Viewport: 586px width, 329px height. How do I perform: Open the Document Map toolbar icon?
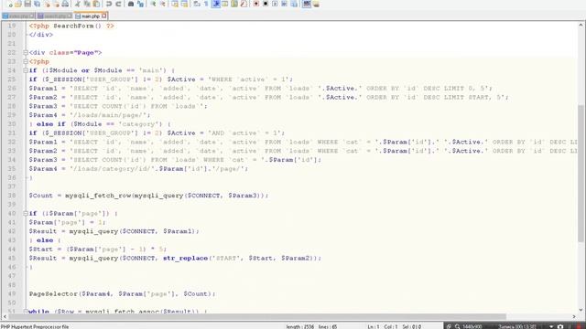[234, 4]
